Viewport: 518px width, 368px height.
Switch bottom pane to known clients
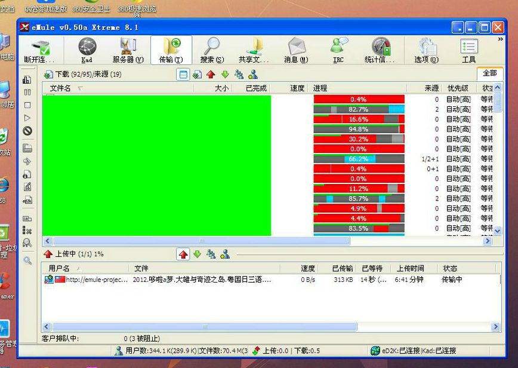pyautogui.click(x=225, y=254)
